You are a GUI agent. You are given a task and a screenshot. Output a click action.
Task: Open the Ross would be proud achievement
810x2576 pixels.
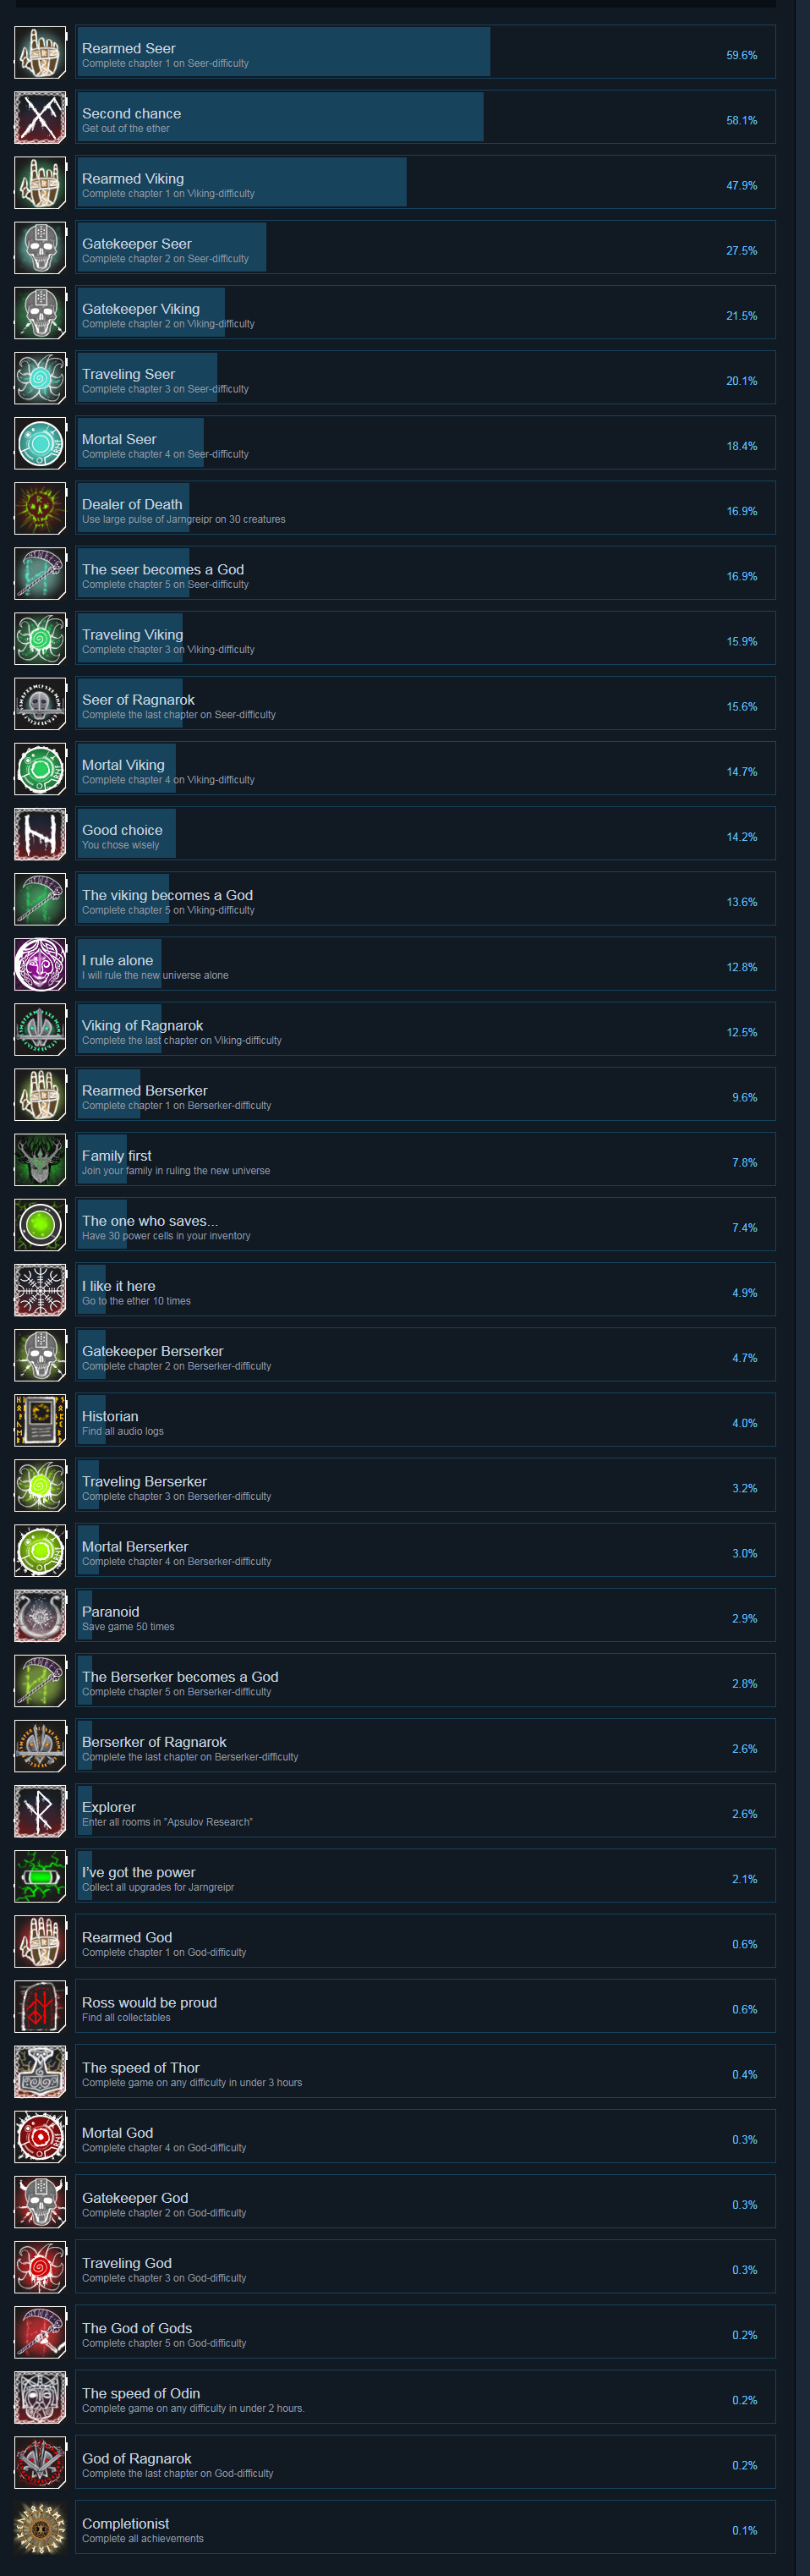point(426,2007)
